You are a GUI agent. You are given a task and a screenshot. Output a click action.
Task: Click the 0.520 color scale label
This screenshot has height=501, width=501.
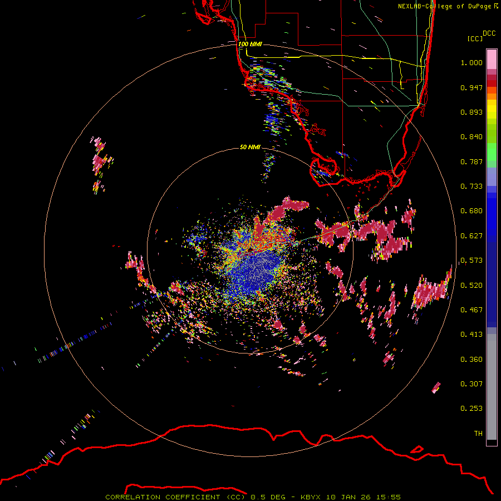click(471, 286)
